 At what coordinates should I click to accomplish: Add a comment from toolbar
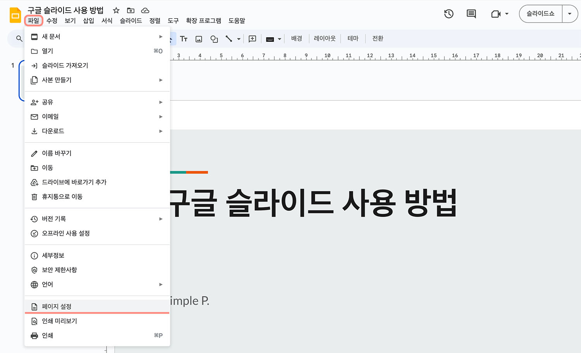click(x=252, y=39)
